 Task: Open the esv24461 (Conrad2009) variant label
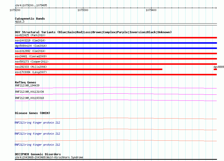point(31,56)
